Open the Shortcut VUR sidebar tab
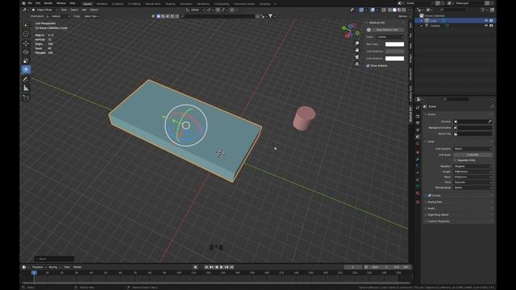Image resolution: width=516 pixels, height=290 pixels. pos(410,114)
